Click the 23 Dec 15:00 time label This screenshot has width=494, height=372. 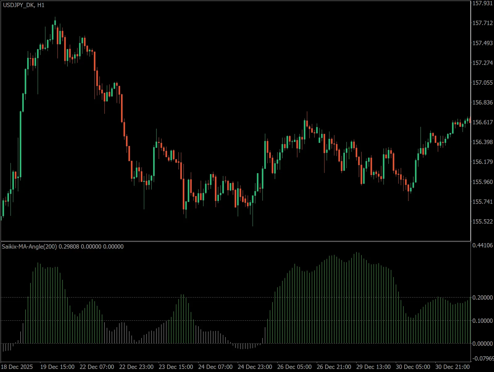pos(176,367)
